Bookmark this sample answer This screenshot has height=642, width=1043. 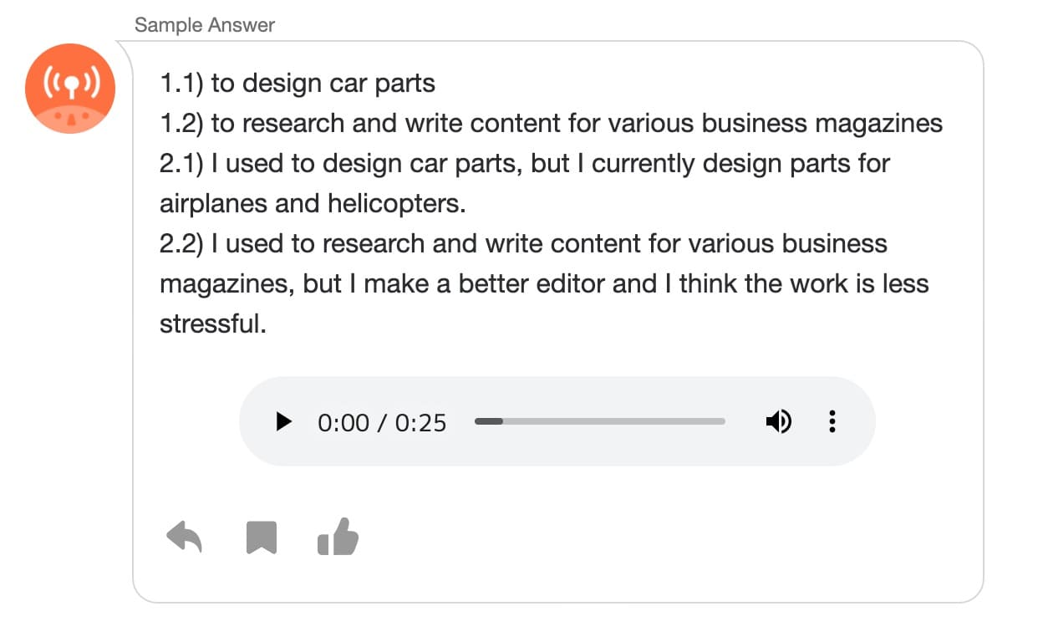pos(262,538)
